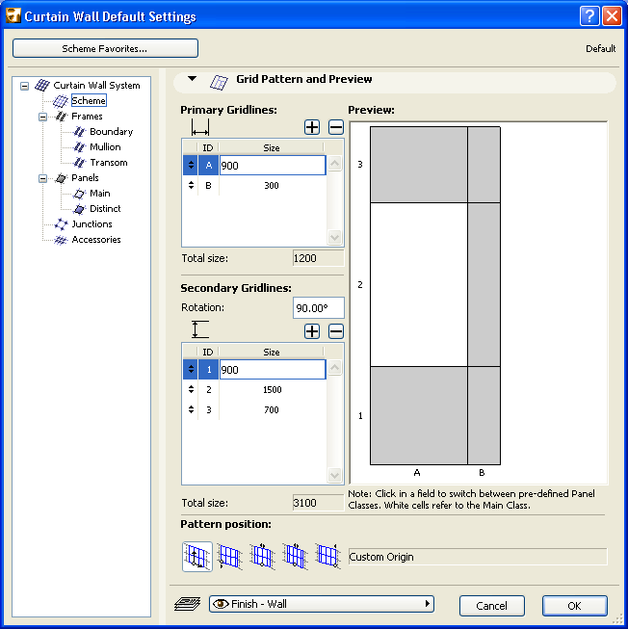Click the Custom Origin description field
Image resolution: width=628 pixels, height=629 pixels.
(478, 557)
